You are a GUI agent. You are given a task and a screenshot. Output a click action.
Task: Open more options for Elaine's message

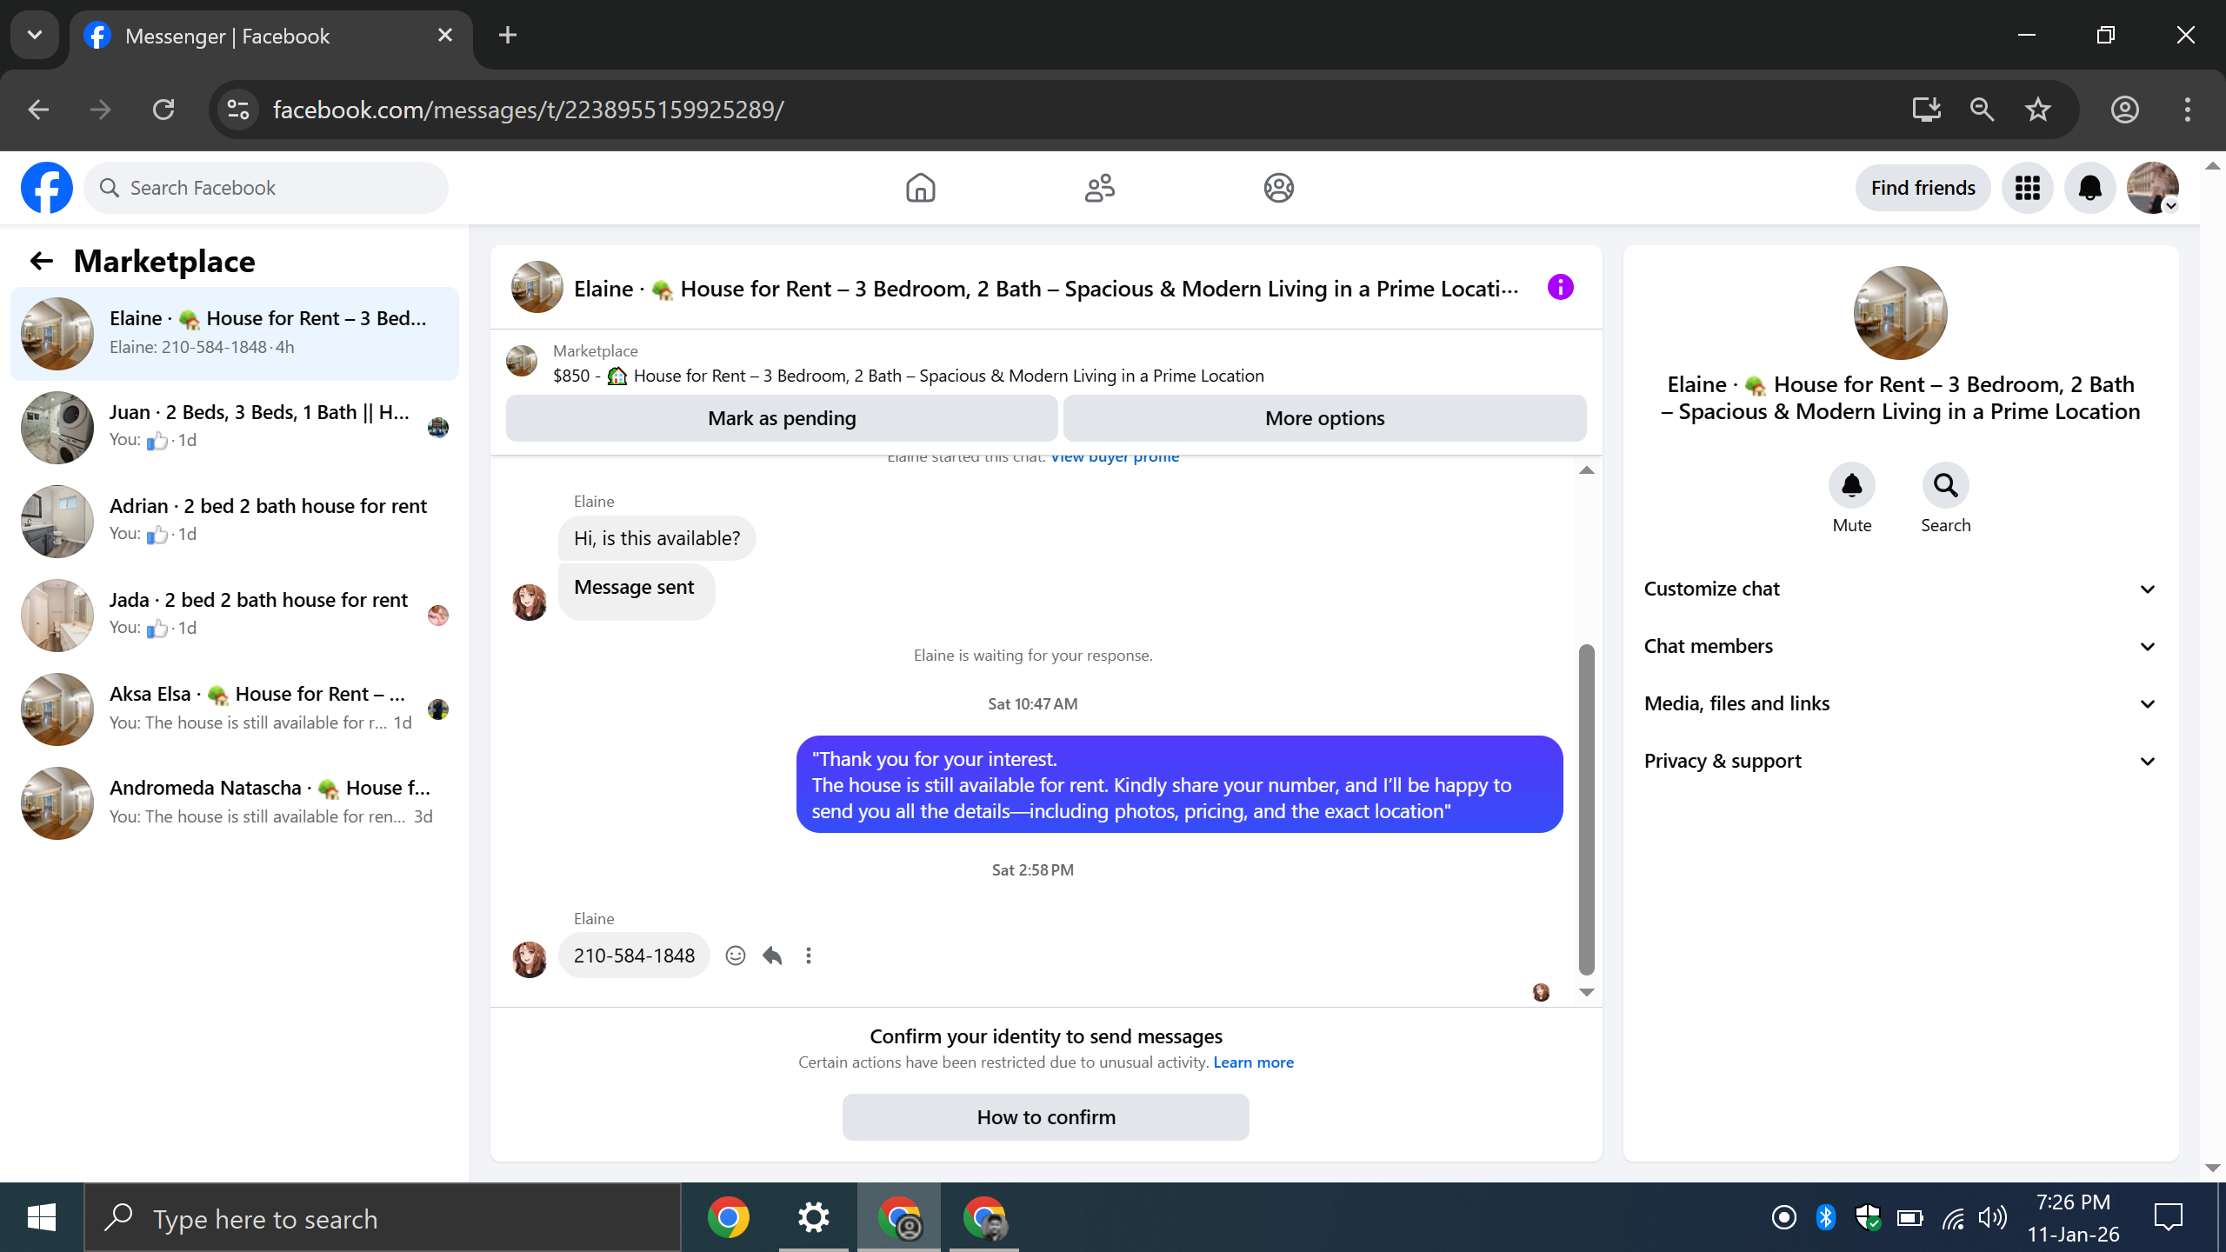pyautogui.click(x=809, y=956)
